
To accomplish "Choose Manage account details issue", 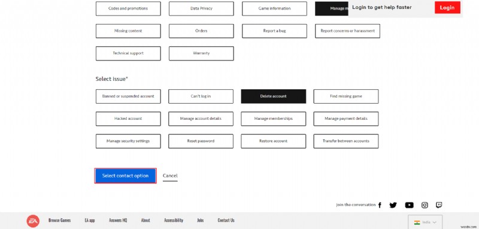I will pos(201,119).
